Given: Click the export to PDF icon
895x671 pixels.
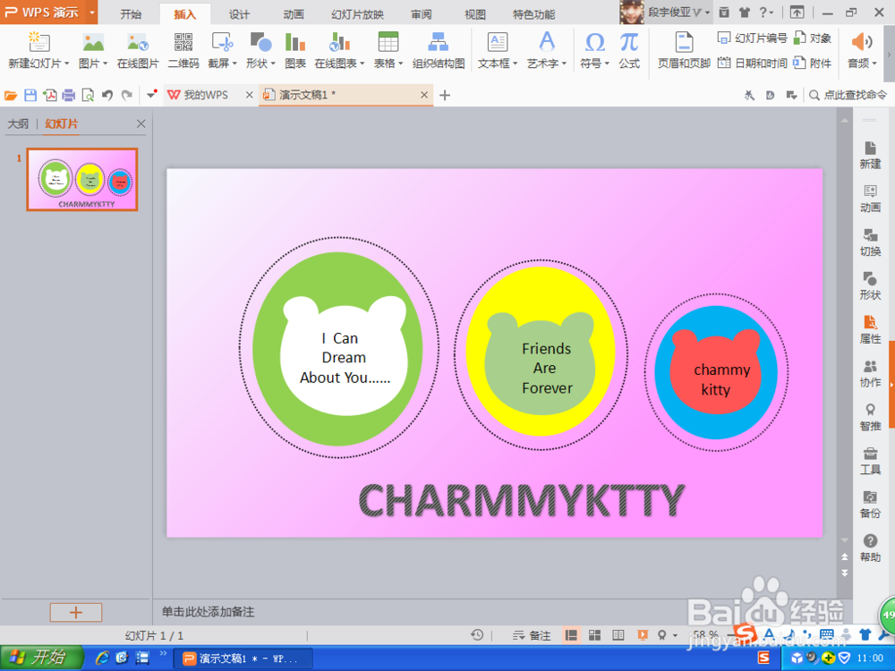Looking at the screenshot, I should 49,96.
